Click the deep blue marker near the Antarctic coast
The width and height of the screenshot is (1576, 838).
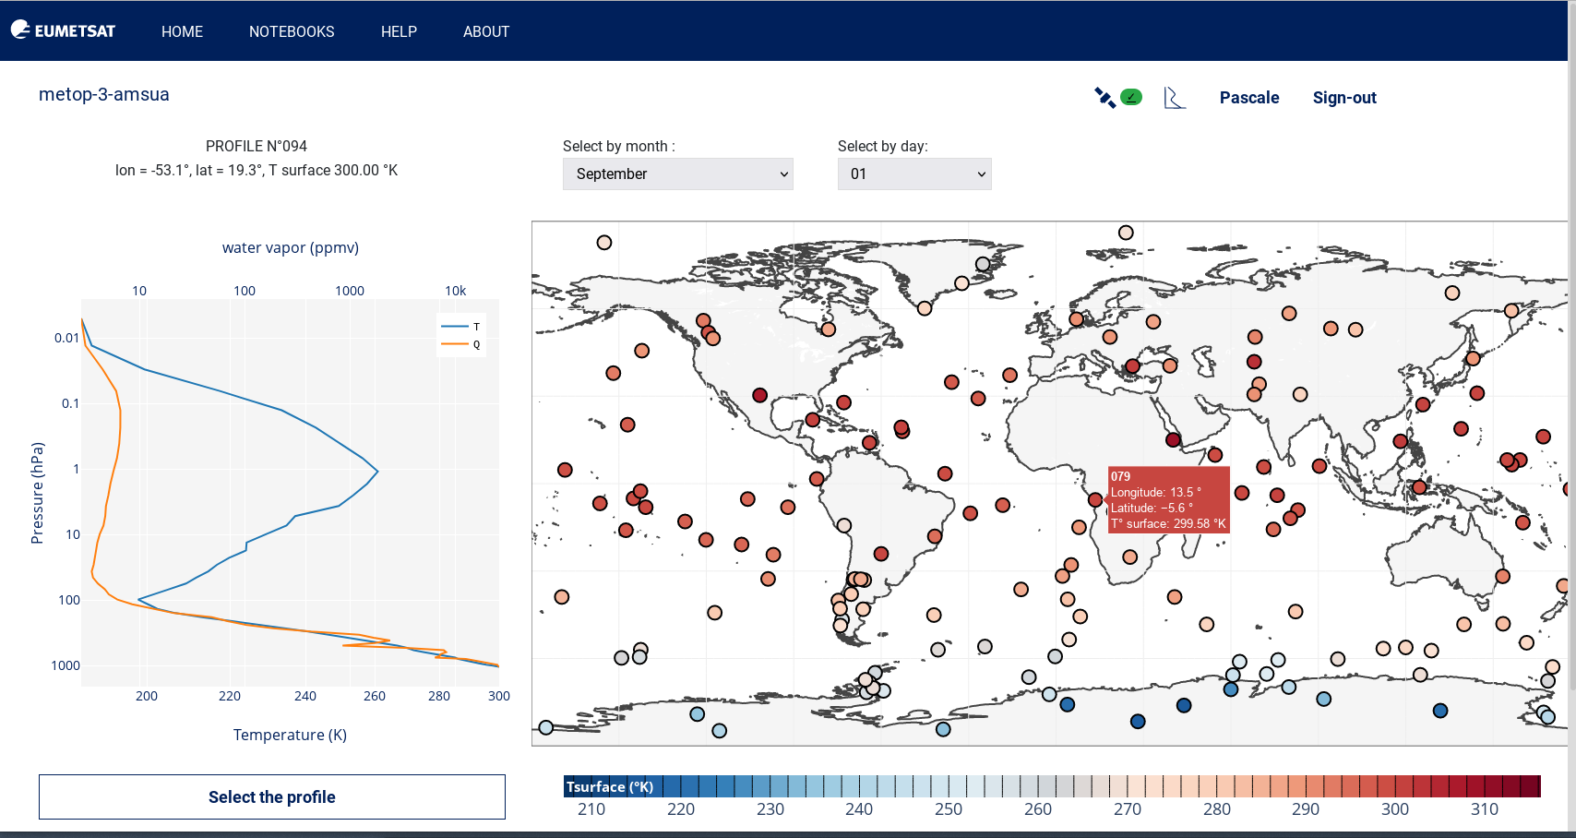1184,706
